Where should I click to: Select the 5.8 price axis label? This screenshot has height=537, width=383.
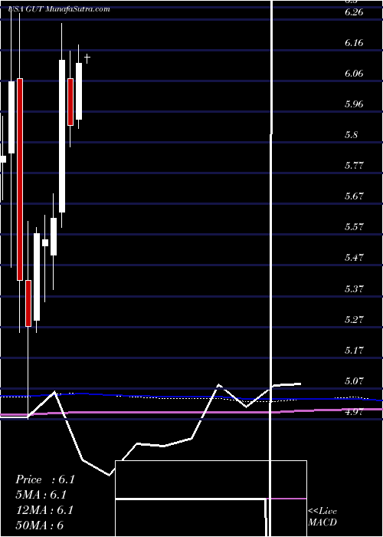(x=352, y=135)
